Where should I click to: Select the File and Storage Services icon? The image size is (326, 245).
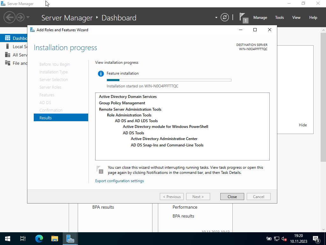[x=8, y=63]
